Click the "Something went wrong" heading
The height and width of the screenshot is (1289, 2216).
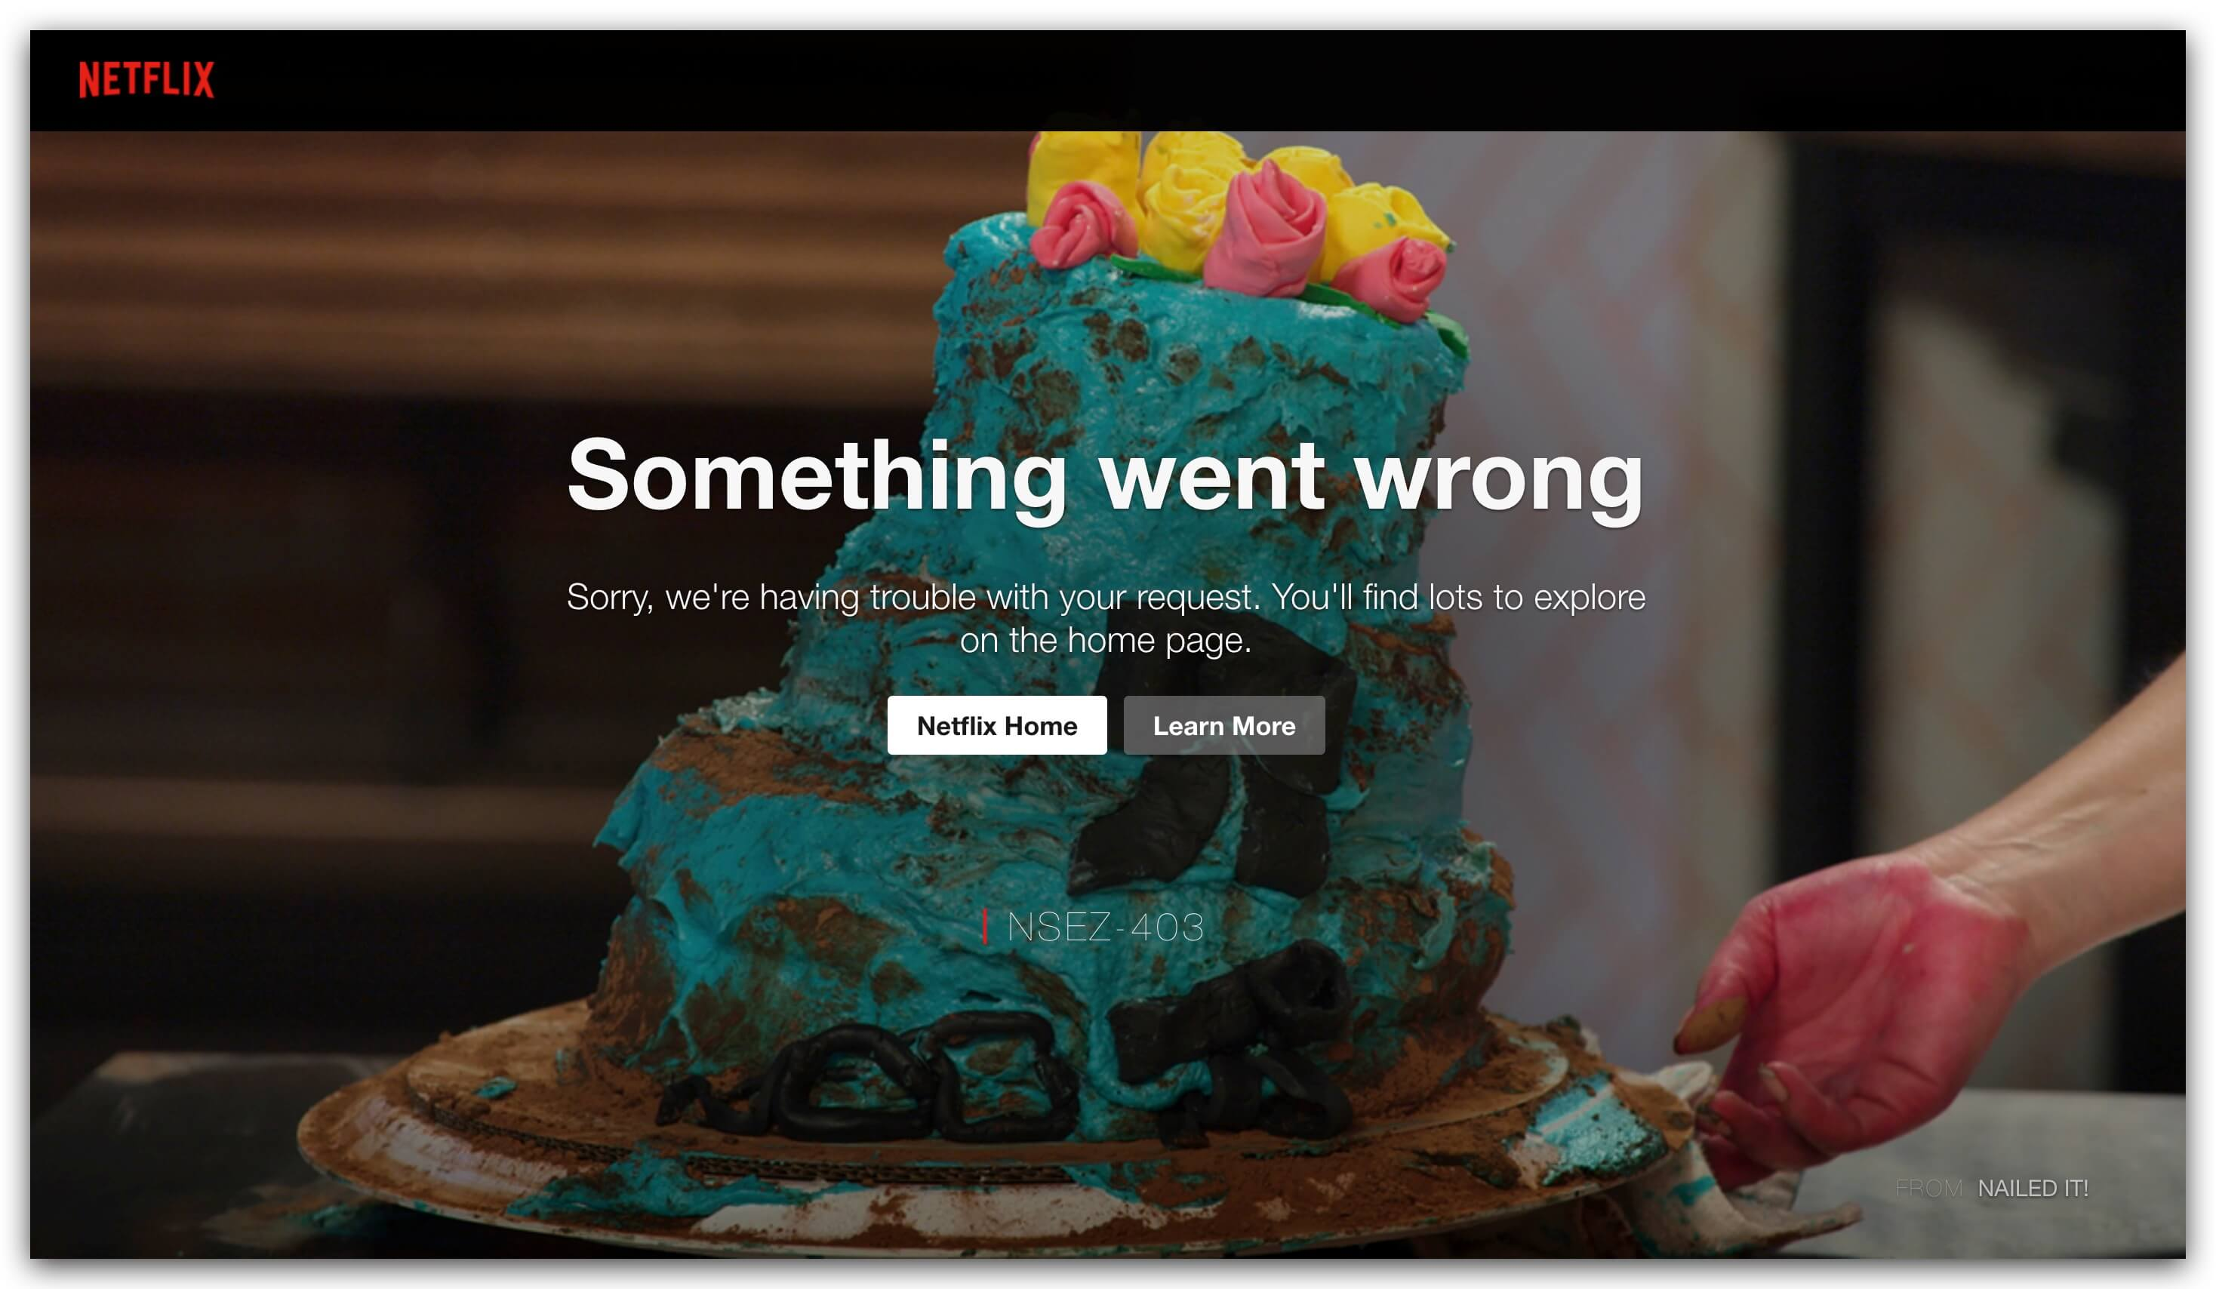coord(1104,475)
